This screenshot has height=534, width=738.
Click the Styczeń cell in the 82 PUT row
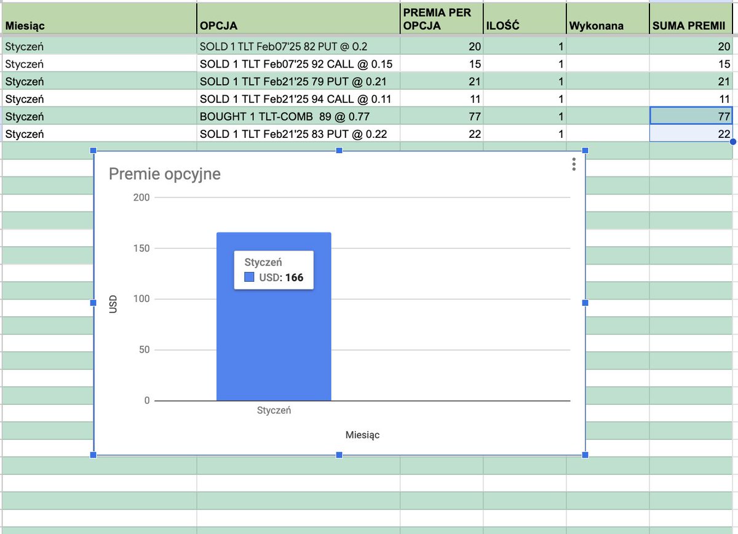[98, 46]
